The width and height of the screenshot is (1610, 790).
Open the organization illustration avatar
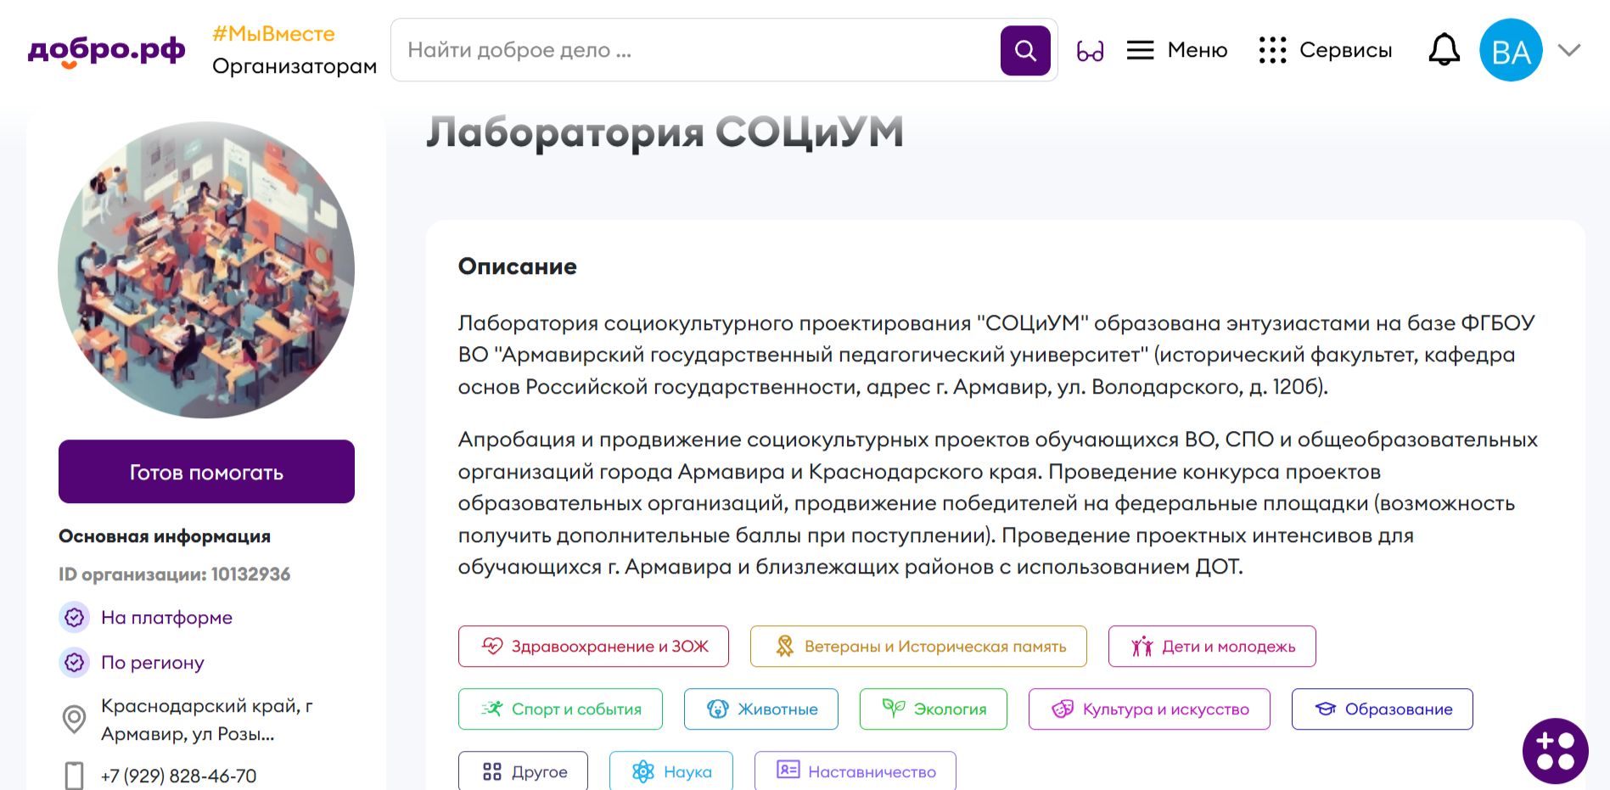pyautogui.click(x=206, y=270)
